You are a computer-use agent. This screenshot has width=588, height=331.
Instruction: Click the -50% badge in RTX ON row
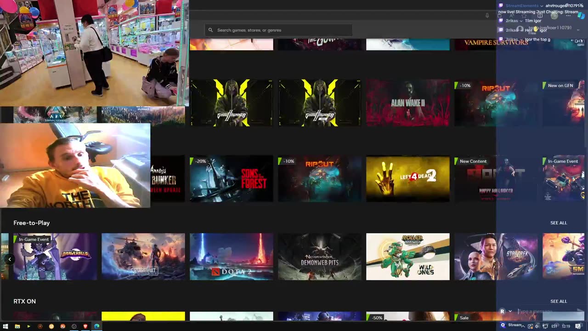(x=375, y=318)
